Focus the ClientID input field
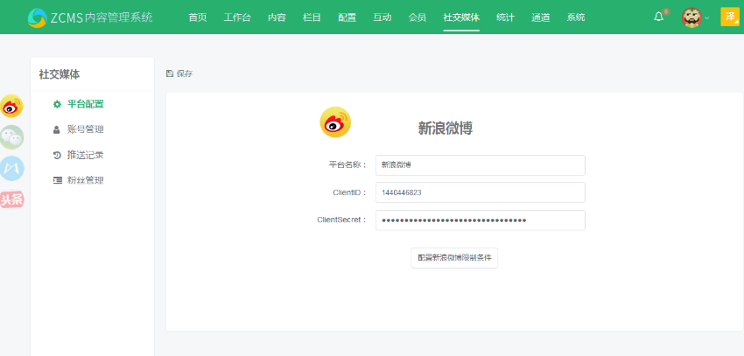This screenshot has width=744, height=356. 481,192
